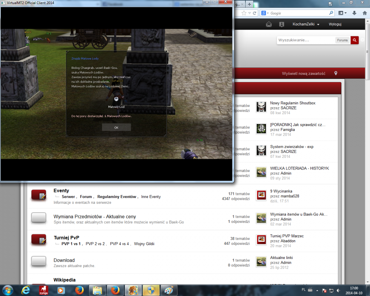Open WIELKA LOTERIADA - HISTORYK topic
The width and height of the screenshot is (370, 296).
[x=299, y=168]
